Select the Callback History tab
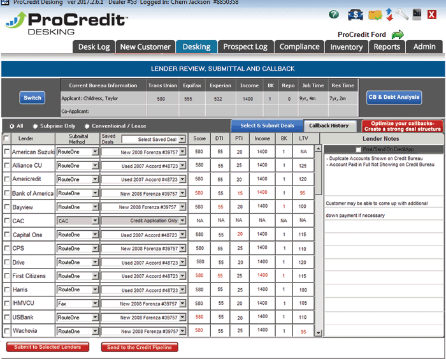 click(329, 126)
